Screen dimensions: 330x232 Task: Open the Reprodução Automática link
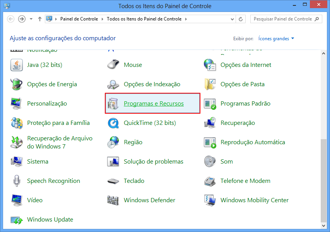coord(253,142)
